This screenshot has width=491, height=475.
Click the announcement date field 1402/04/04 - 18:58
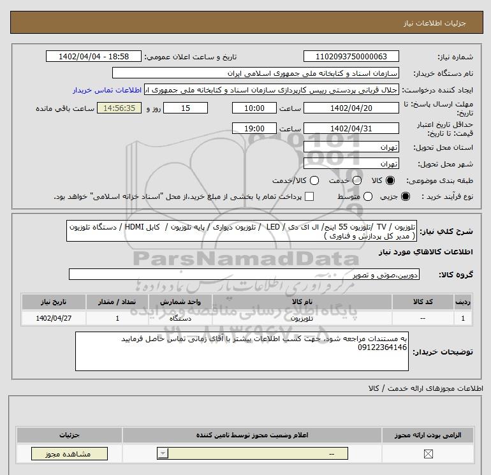(94, 56)
